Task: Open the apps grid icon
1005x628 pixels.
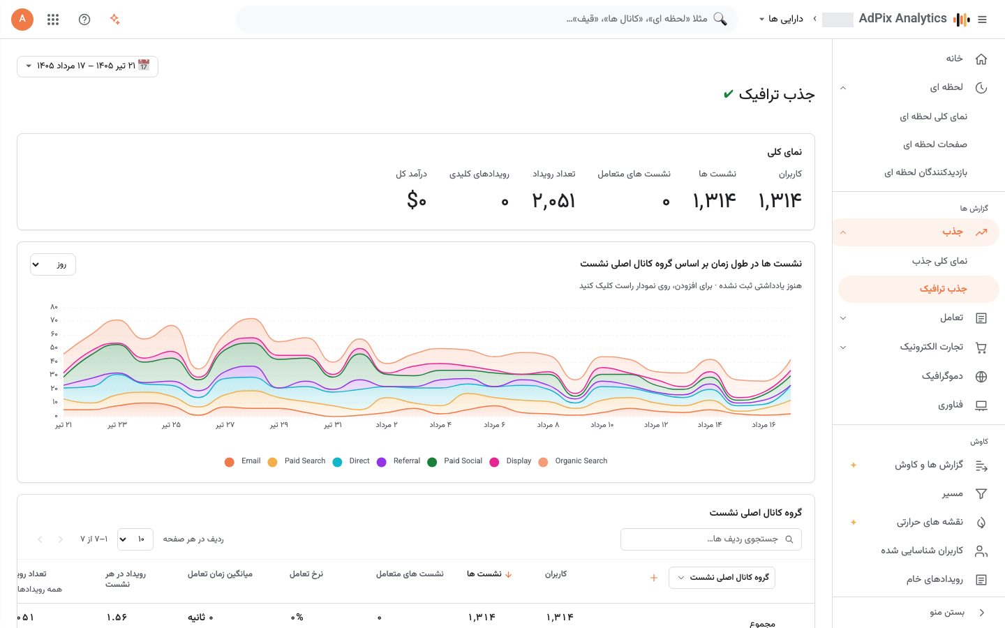Action: click(53, 20)
